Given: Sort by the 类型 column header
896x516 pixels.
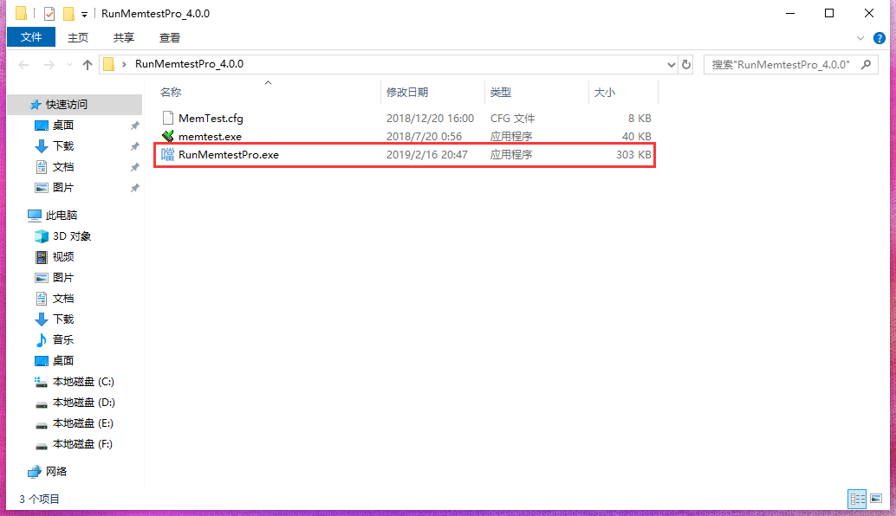Looking at the screenshot, I should pos(501,92).
